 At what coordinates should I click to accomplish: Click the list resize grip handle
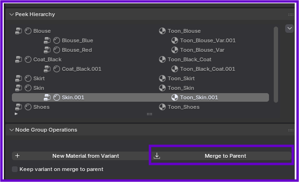click(x=149, y=114)
